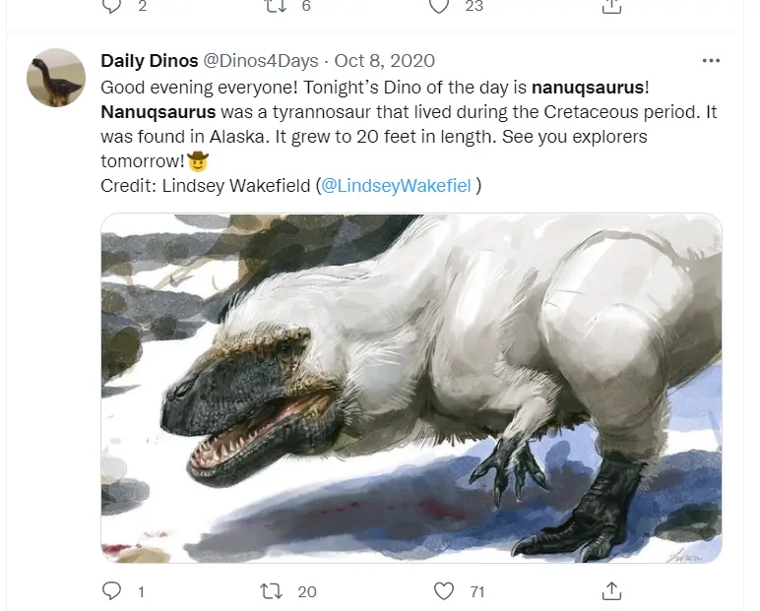Click the reply count showing 1
This screenshot has height=611, width=760.
click(x=141, y=591)
